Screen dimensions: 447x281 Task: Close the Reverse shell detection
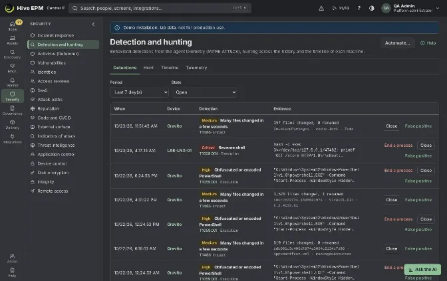(x=426, y=145)
